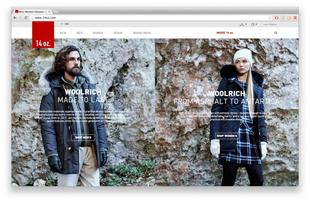The image size is (310, 202).
Task: Open the WOMEN menu item
Action: pyautogui.click(x=98, y=33)
